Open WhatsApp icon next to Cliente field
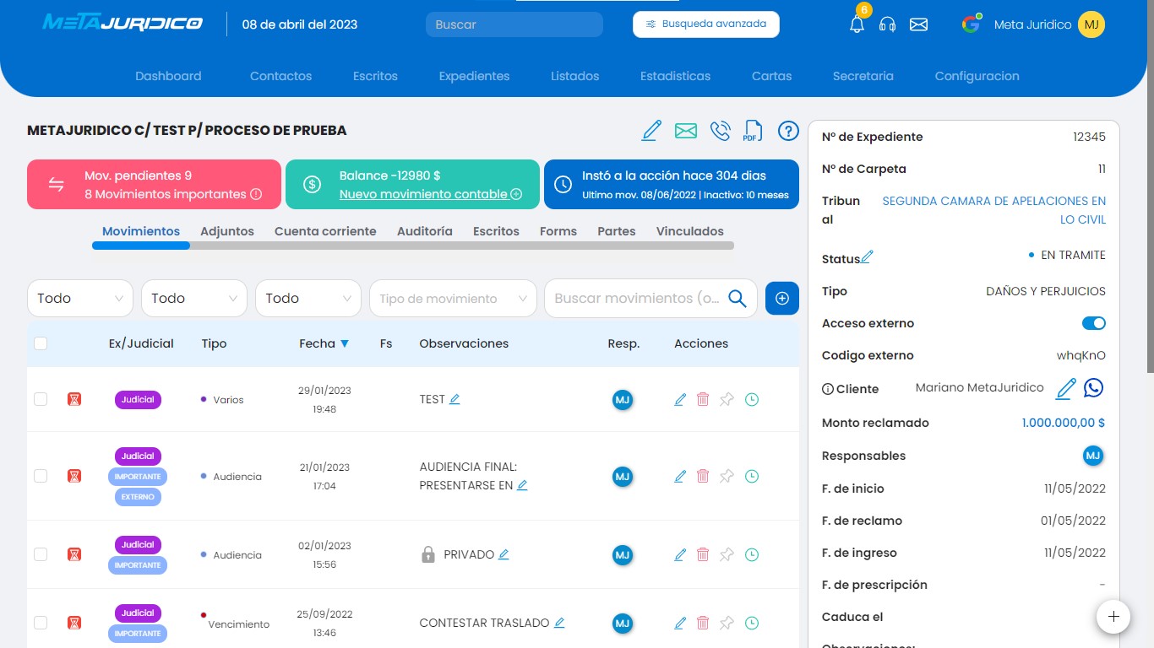Image resolution: width=1154 pixels, height=648 pixels. (1093, 388)
